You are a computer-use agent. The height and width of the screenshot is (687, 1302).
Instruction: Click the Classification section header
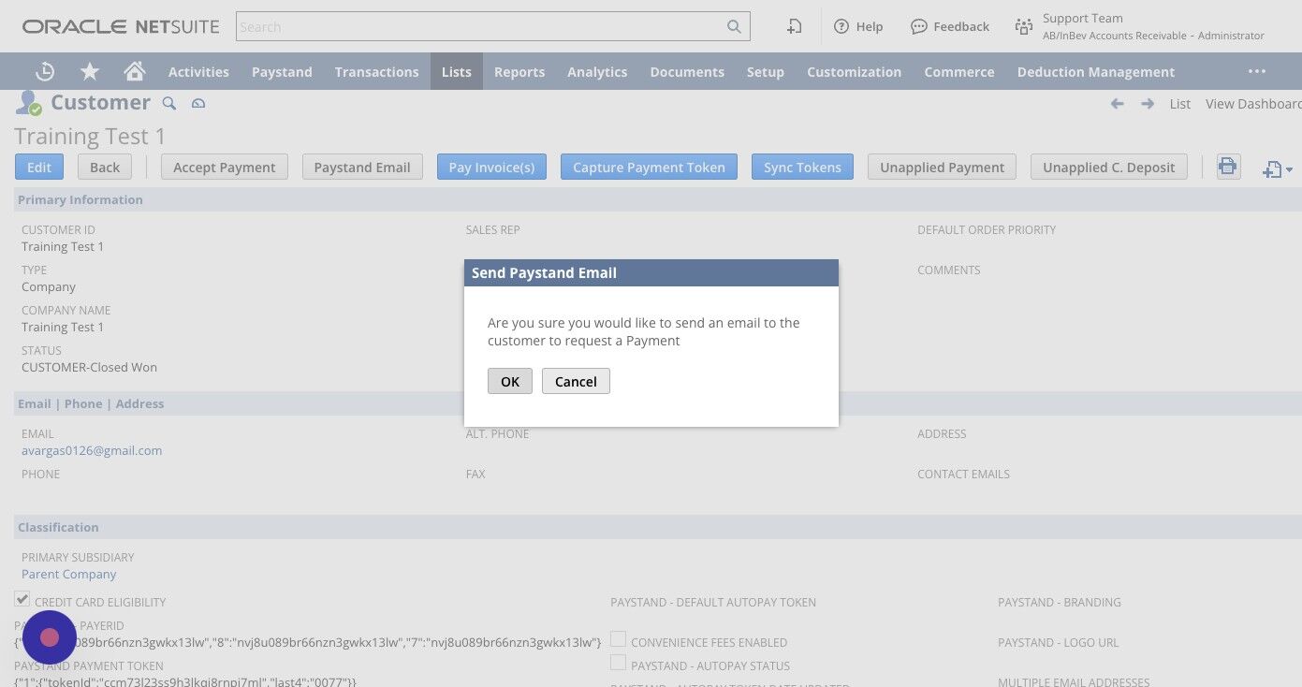[x=58, y=527]
